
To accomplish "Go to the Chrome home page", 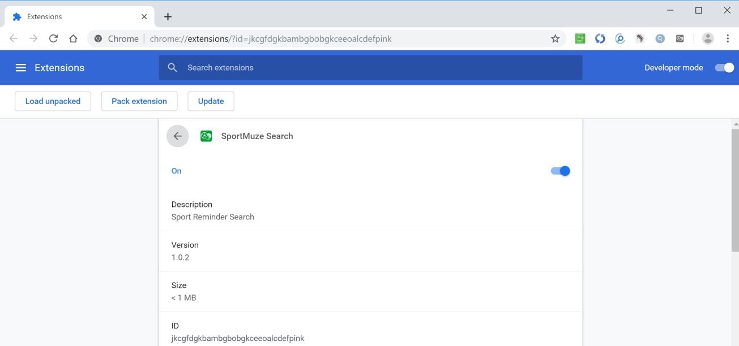I will click(73, 38).
